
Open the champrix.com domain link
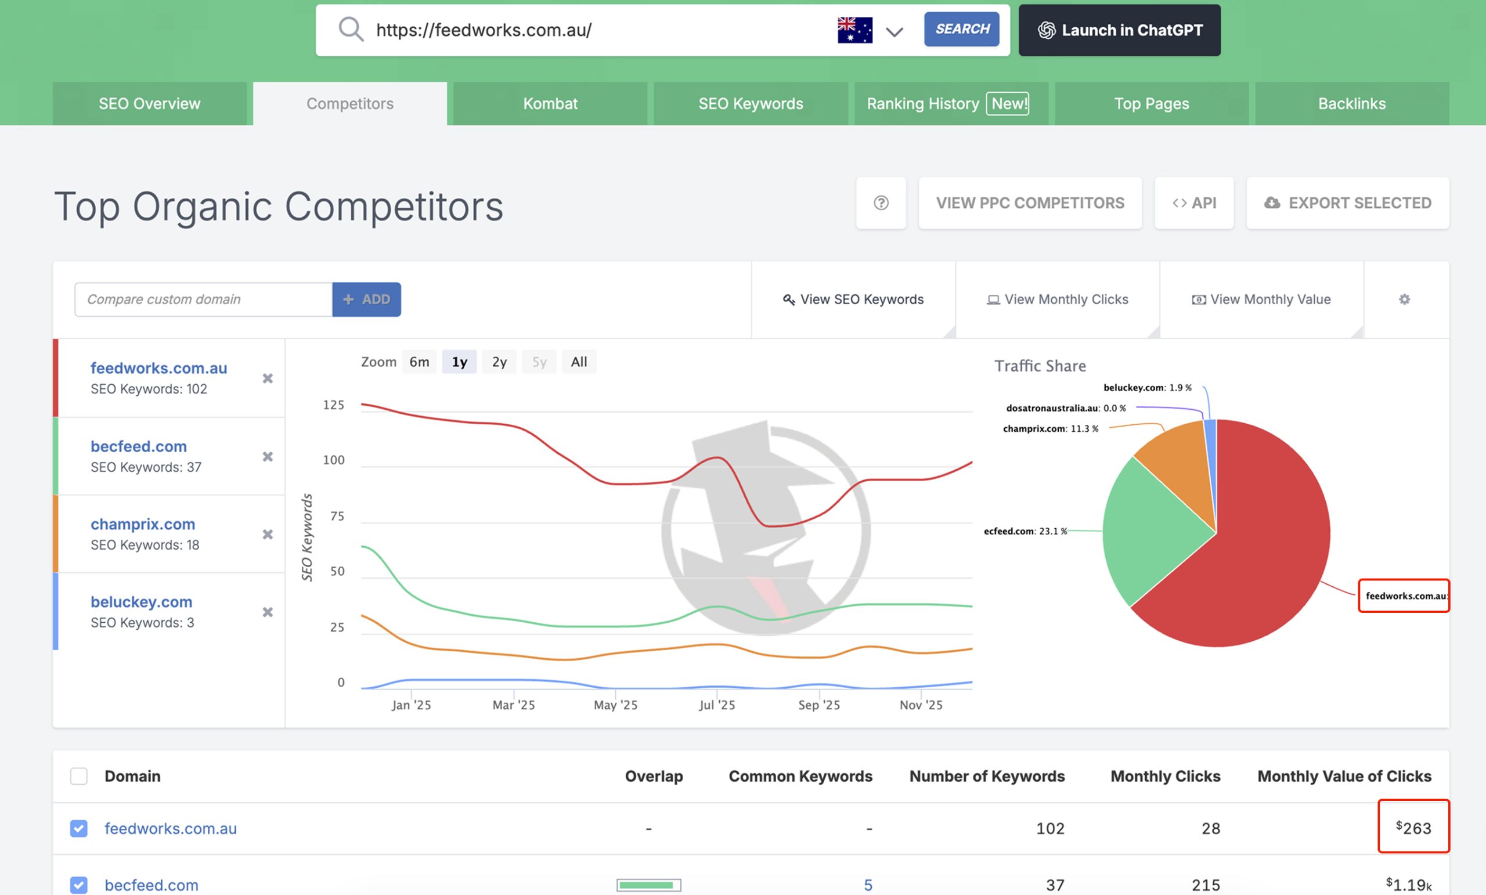pyautogui.click(x=142, y=524)
